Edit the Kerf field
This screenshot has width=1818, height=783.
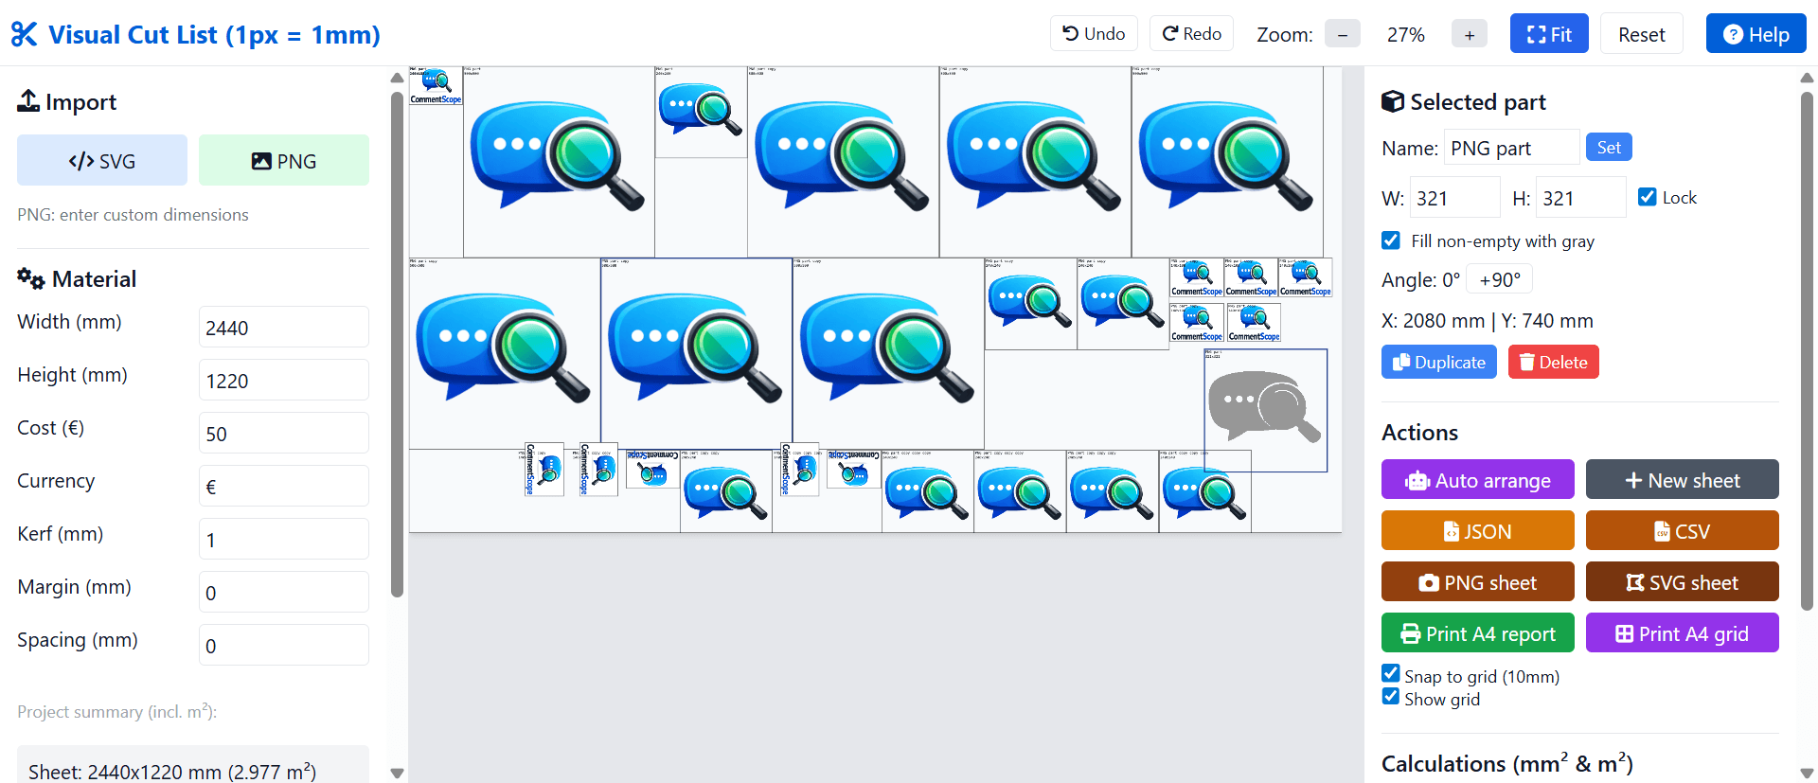point(284,539)
